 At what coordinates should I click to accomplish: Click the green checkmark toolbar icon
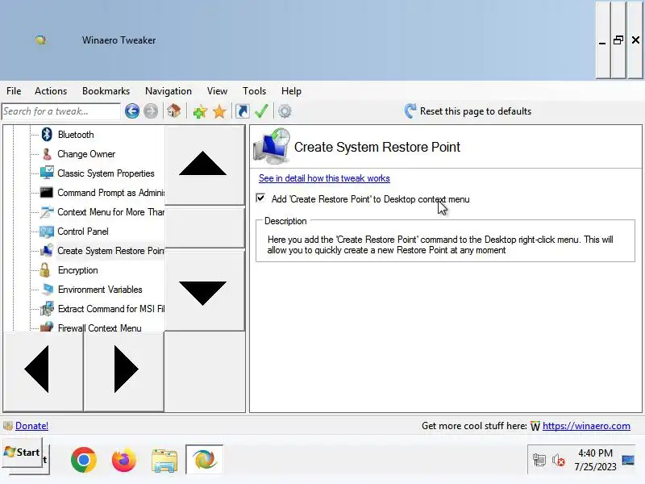pos(261,111)
